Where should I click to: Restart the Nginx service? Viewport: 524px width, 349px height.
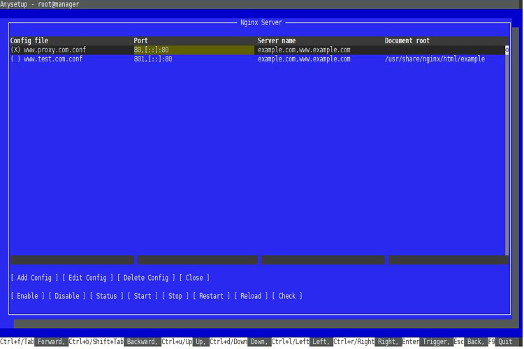pos(211,296)
